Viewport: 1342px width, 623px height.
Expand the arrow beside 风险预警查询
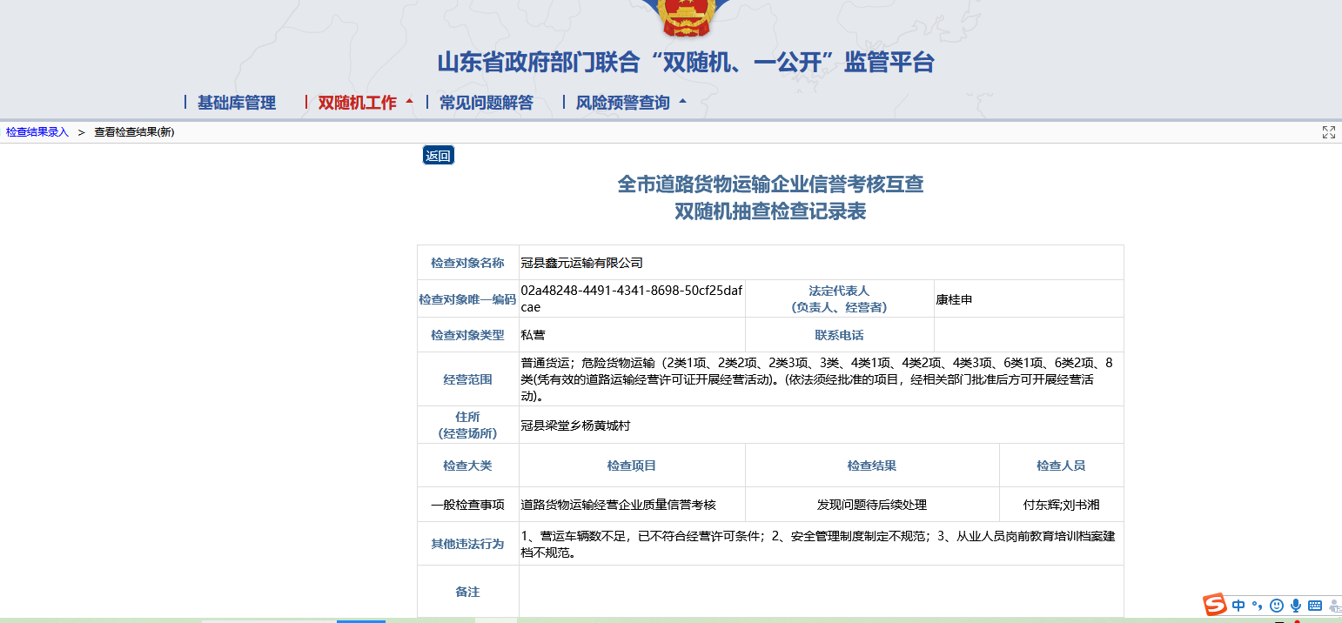(x=682, y=102)
